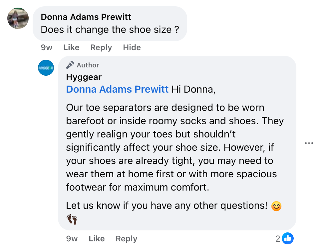Click the blue Donna Adams Prewitt mention
The width and height of the screenshot is (325, 247).
point(117,89)
